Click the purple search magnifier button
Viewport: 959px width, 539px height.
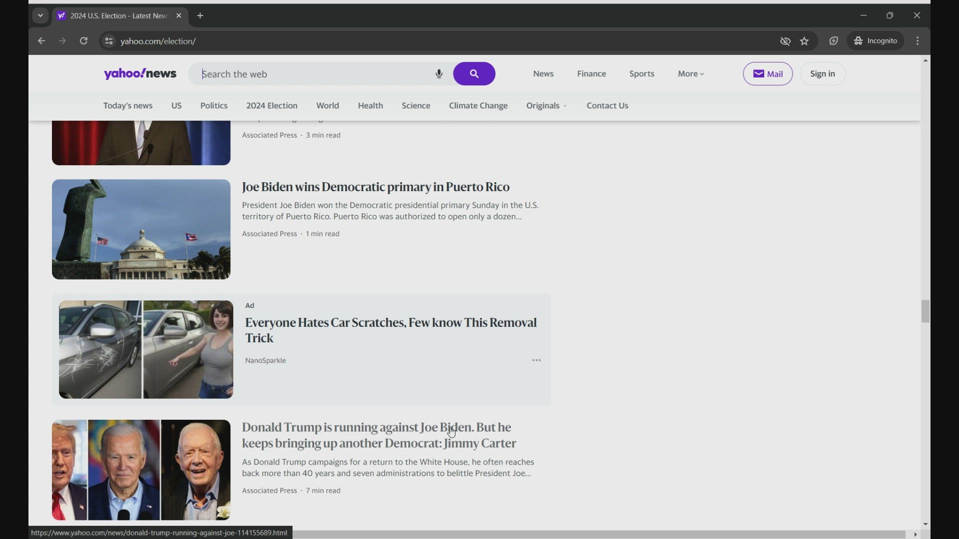coord(474,74)
